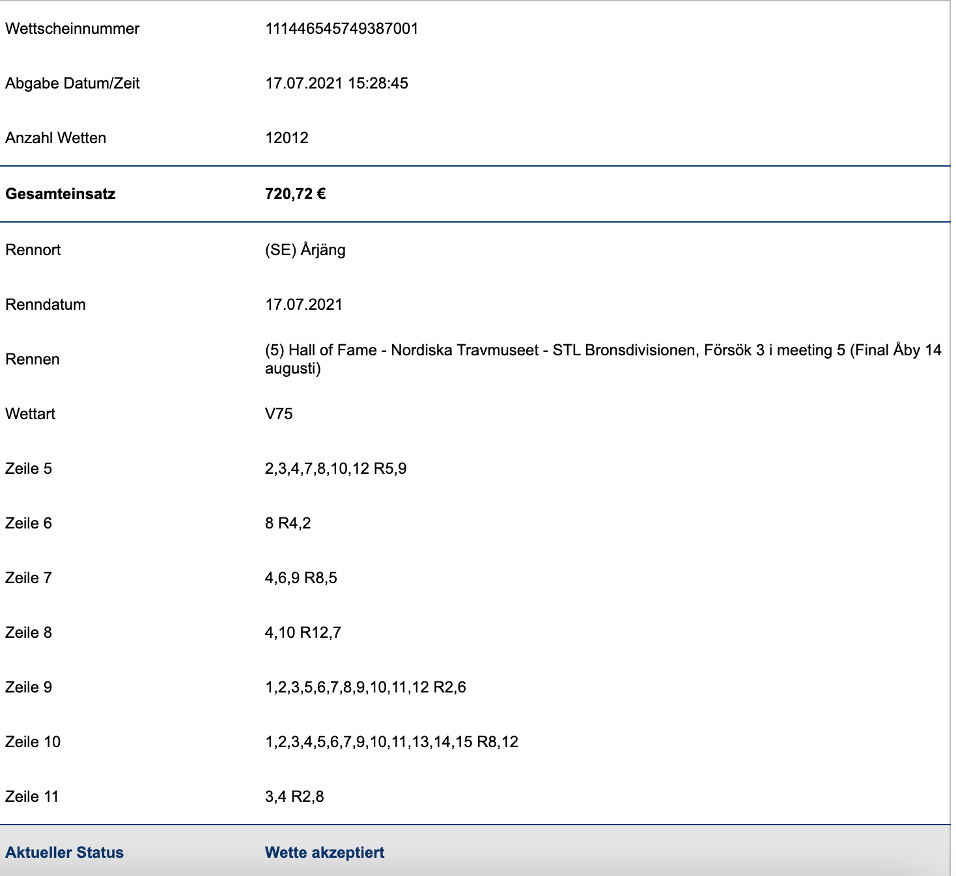Select bet type V75

click(279, 414)
